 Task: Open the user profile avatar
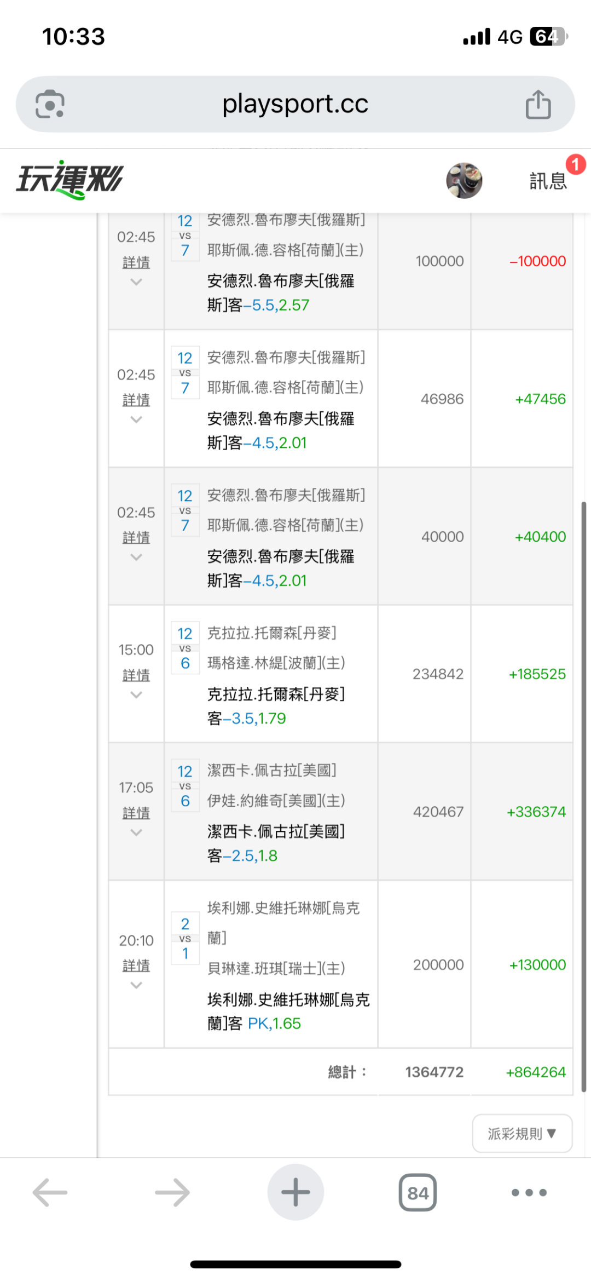click(464, 180)
